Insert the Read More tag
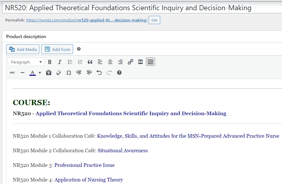 tap(140, 62)
